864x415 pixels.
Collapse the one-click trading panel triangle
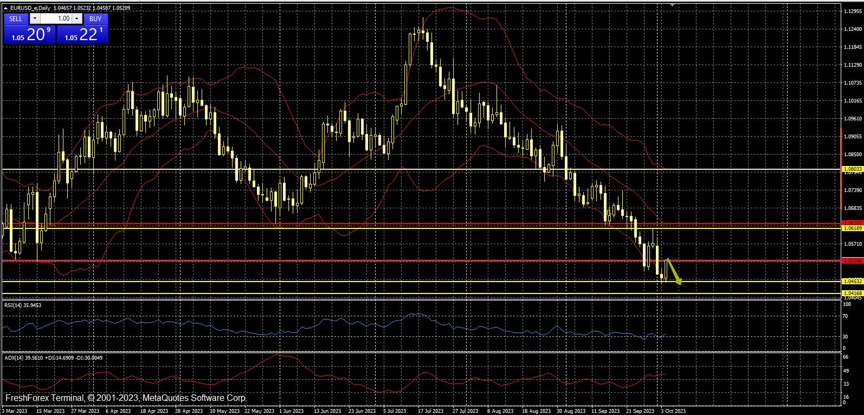tap(6, 8)
